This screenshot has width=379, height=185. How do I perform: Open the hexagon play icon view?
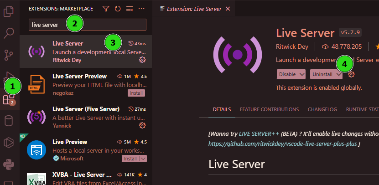click(9, 143)
